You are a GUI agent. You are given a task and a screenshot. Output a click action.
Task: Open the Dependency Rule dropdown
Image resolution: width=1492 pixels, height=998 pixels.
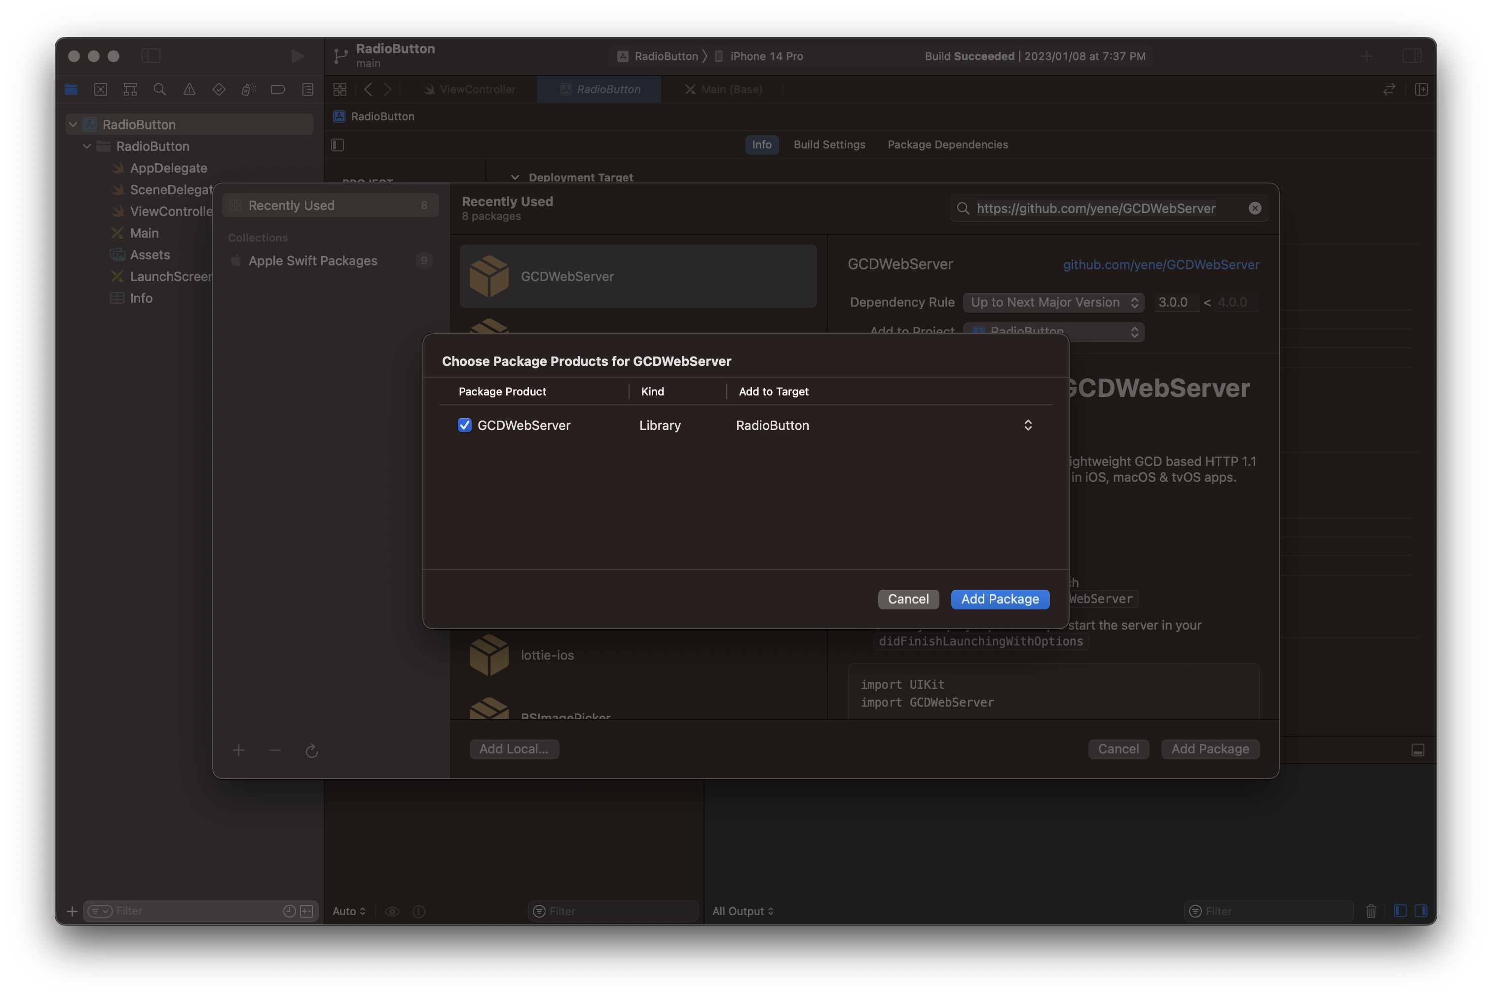point(1053,302)
